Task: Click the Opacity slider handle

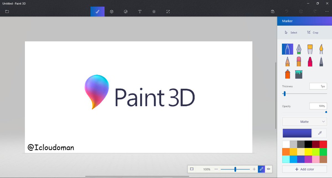Action: (x=326, y=112)
